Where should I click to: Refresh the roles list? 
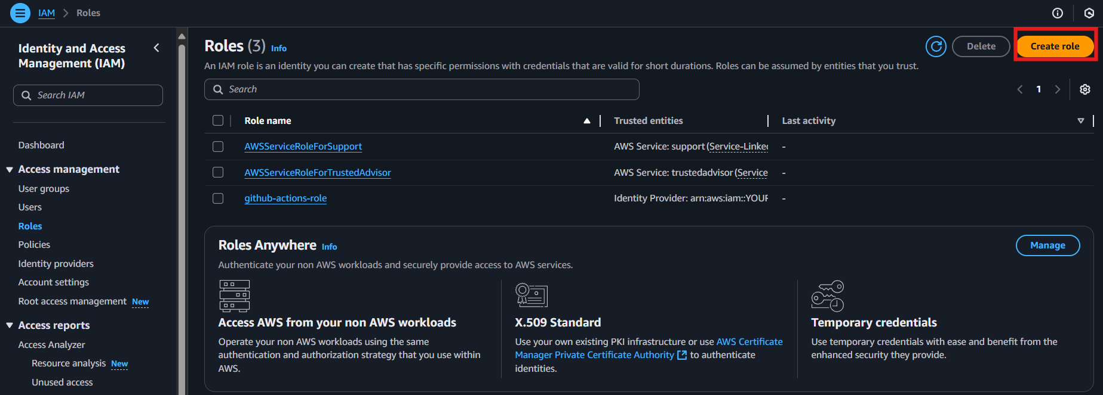tap(936, 46)
